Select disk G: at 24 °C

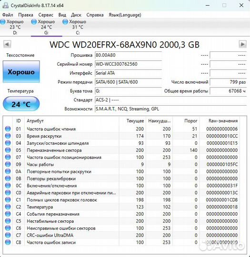46,27
